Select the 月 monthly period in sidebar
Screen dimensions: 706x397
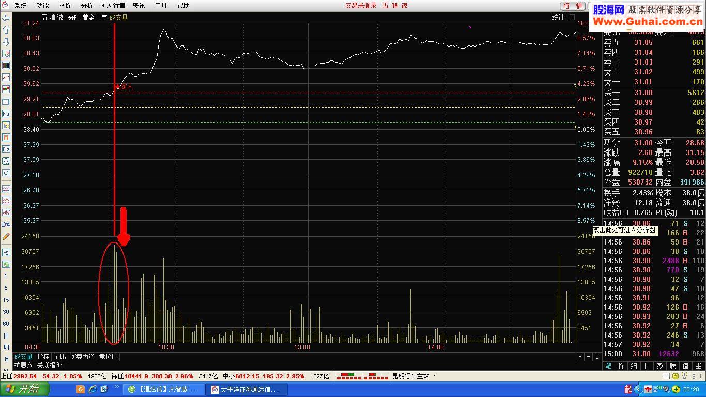[x=6, y=359]
